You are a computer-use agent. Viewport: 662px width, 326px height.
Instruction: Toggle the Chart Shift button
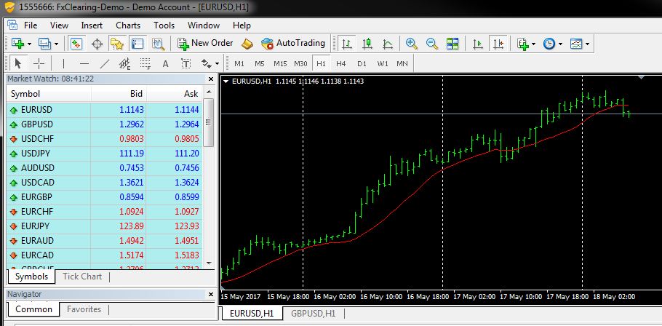(498, 44)
